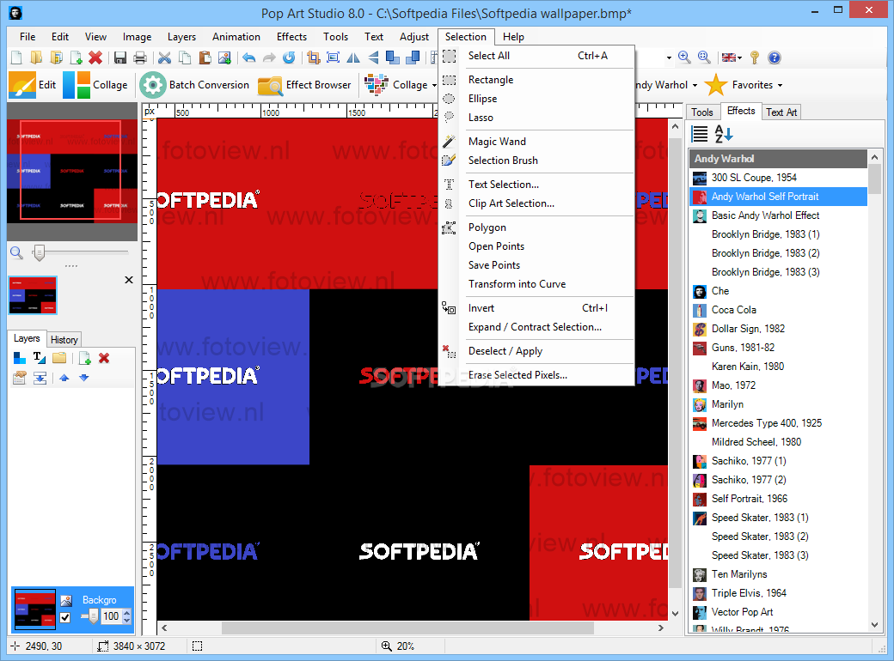Switch to the Text Art tab
The image size is (894, 661).
(781, 112)
